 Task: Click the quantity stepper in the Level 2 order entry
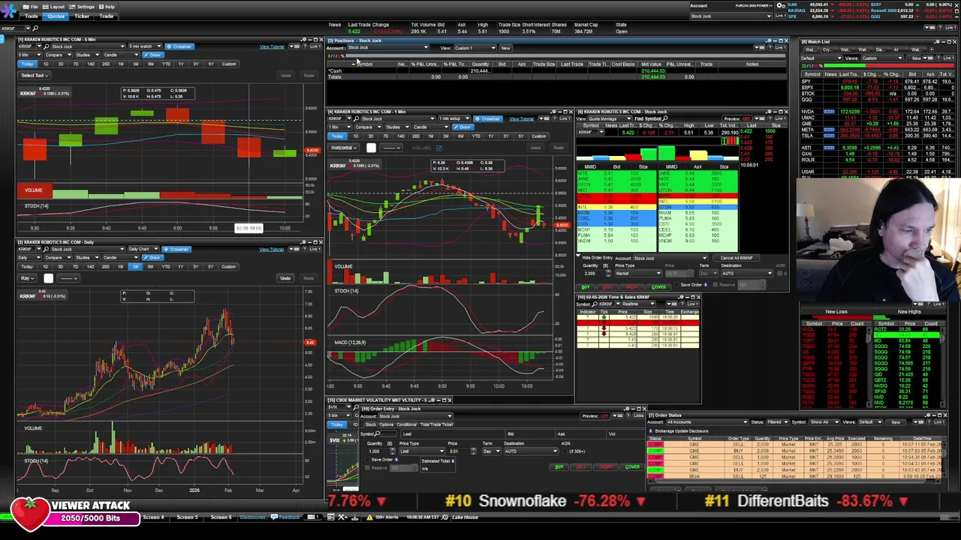[x=607, y=274]
